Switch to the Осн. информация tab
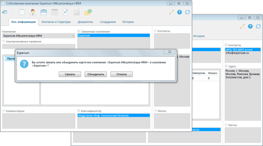Screen dimensions: 263x146 point(23,22)
